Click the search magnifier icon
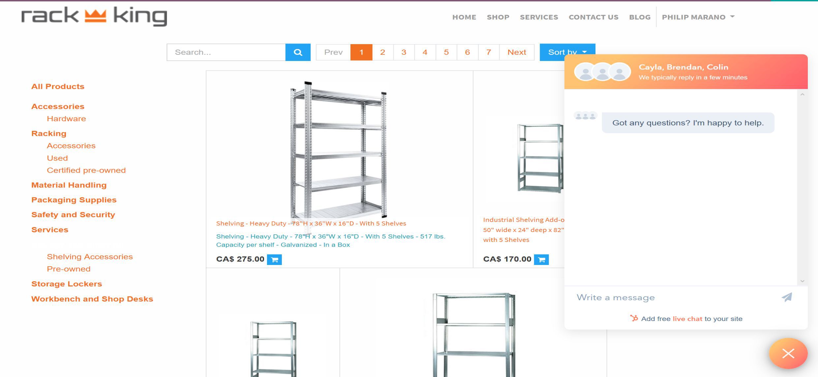The width and height of the screenshot is (818, 377). click(x=298, y=52)
